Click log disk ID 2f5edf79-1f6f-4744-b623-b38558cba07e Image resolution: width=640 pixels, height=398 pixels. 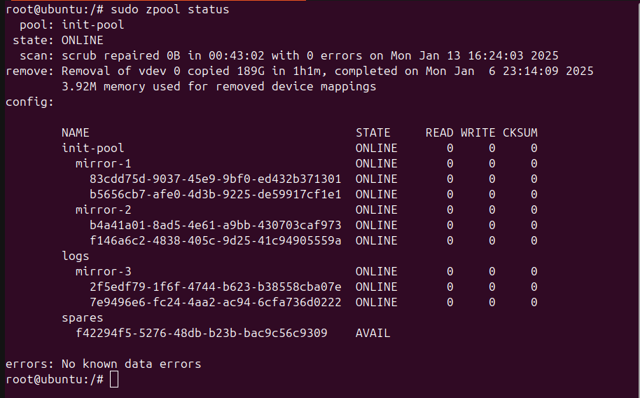(x=215, y=287)
